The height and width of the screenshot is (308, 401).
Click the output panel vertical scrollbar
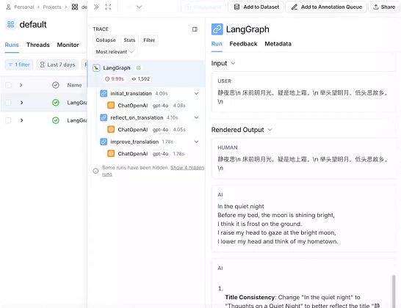[x=394, y=290]
